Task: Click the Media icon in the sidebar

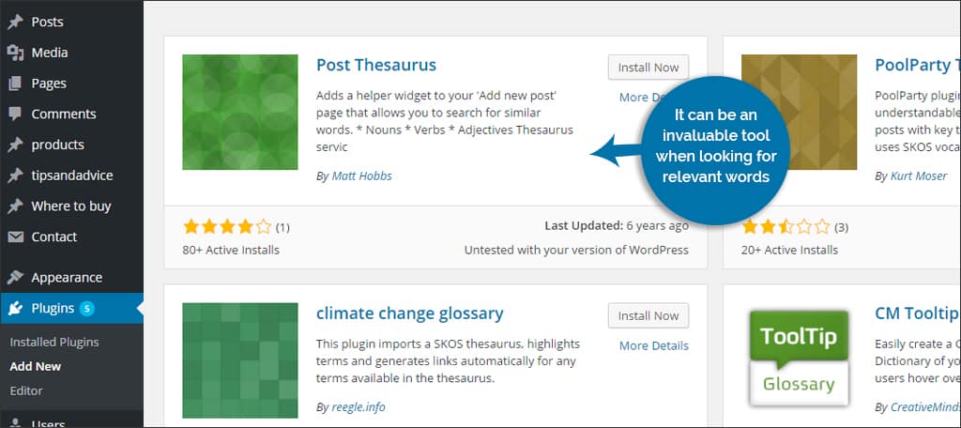Action: click(x=15, y=53)
